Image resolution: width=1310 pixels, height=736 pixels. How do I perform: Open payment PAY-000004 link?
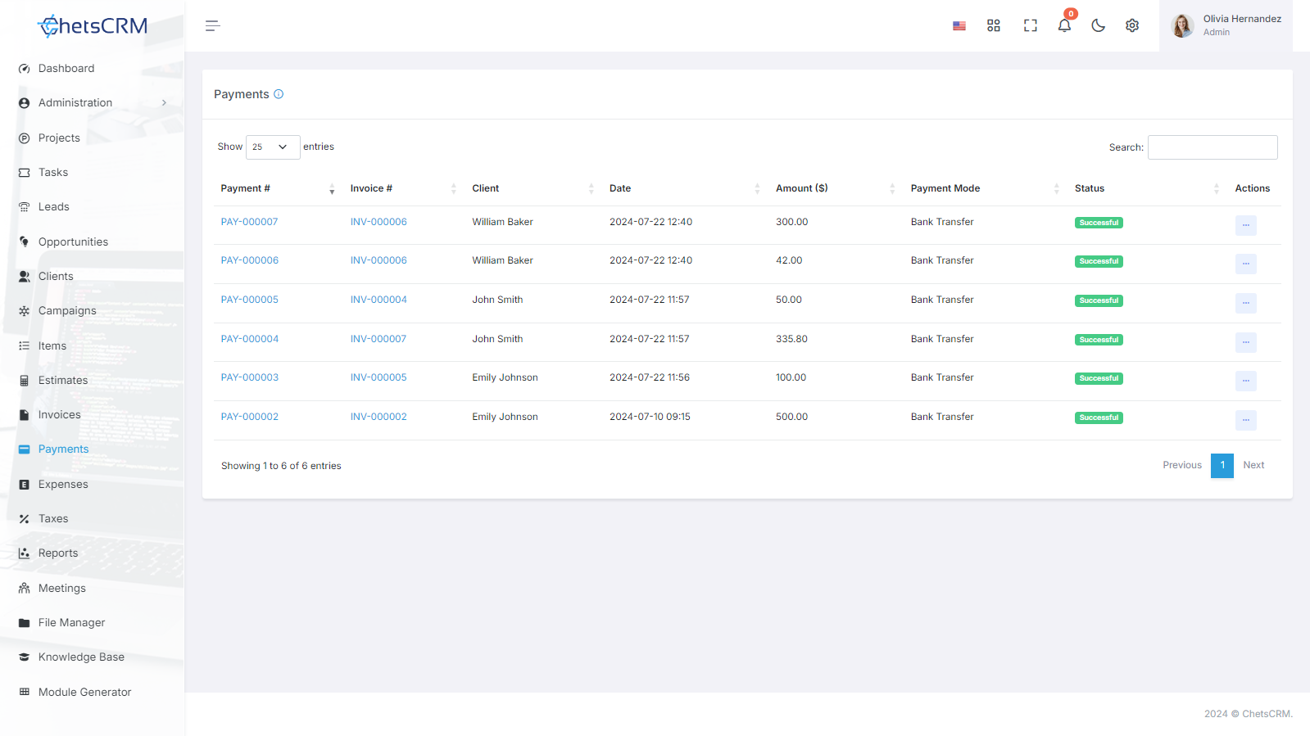click(x=249, y=339)
